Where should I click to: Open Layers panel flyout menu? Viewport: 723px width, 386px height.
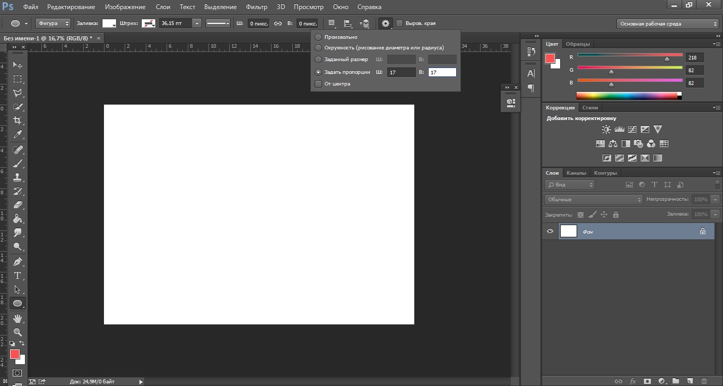716,173
